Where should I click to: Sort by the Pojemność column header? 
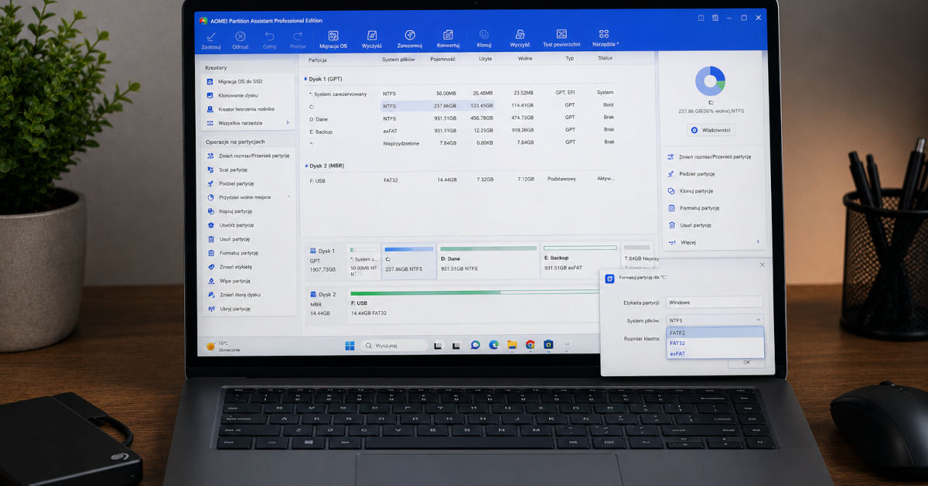pyautogui.click(x=443, y=59)
